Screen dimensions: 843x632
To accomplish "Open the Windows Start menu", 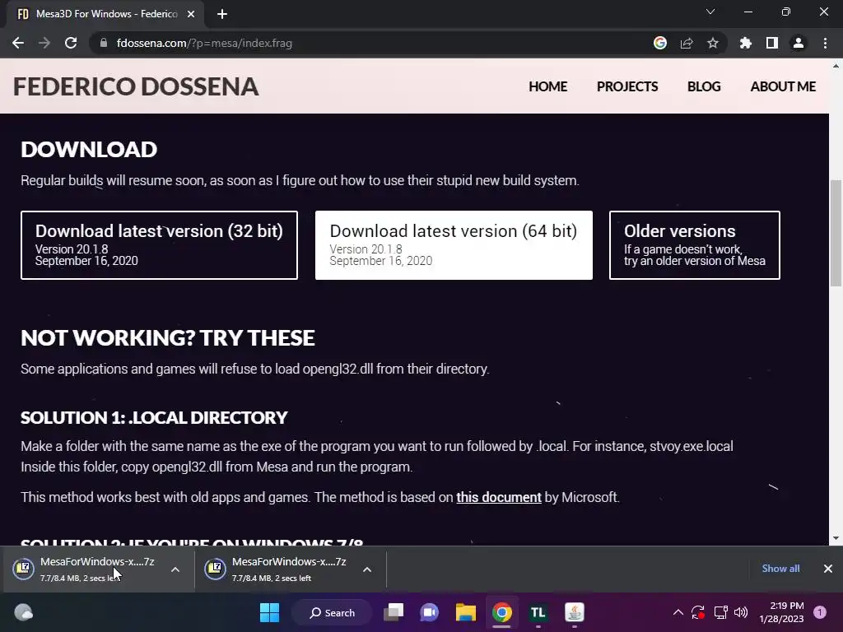I will (x=269, y=612).
